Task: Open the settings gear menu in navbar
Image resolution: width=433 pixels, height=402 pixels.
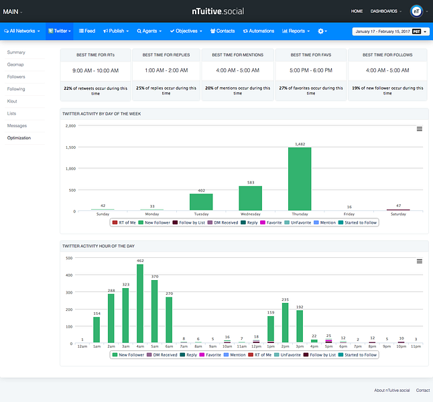Action: coord(322,31)
